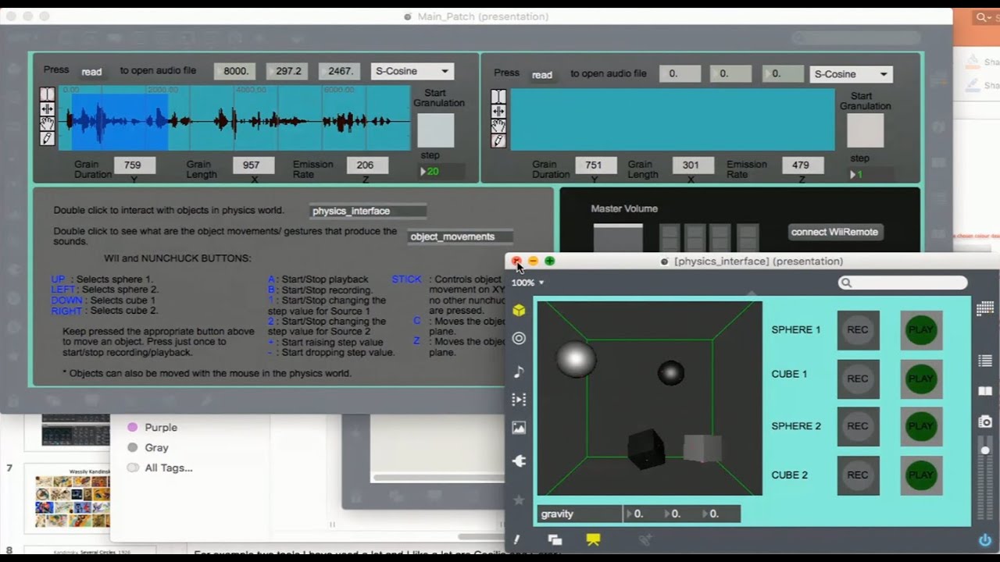The height and width of the screenshot is (562, 1000).
Task: Click the gravity message box
Action: [x=579, y=514]
